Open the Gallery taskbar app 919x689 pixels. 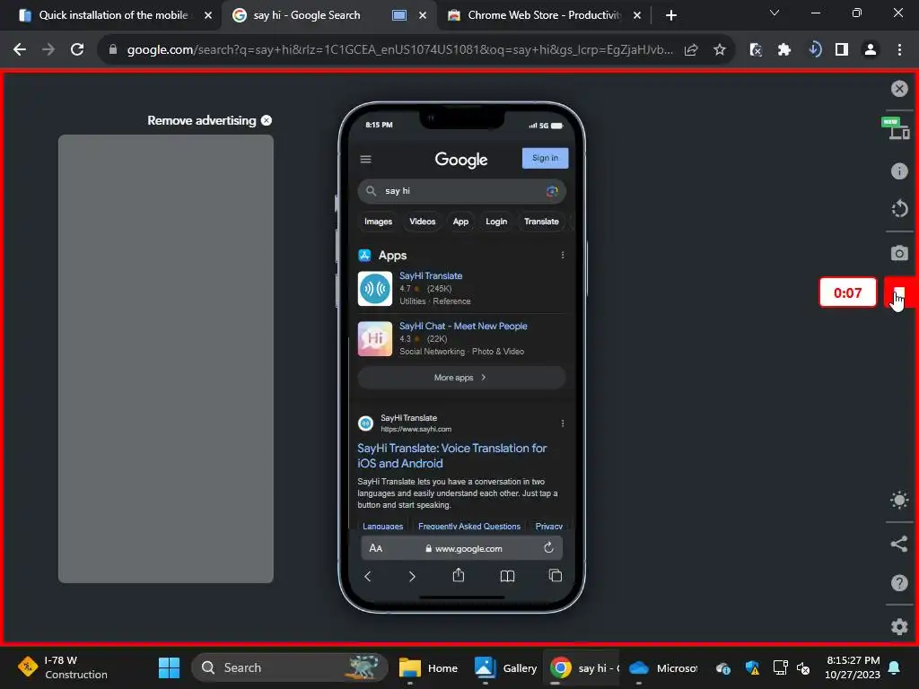tap(505, 667)
